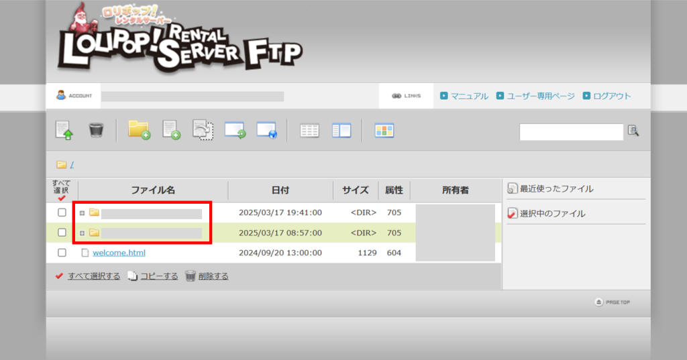
Task: Click inside the search text field
Action: click(571, 132)
